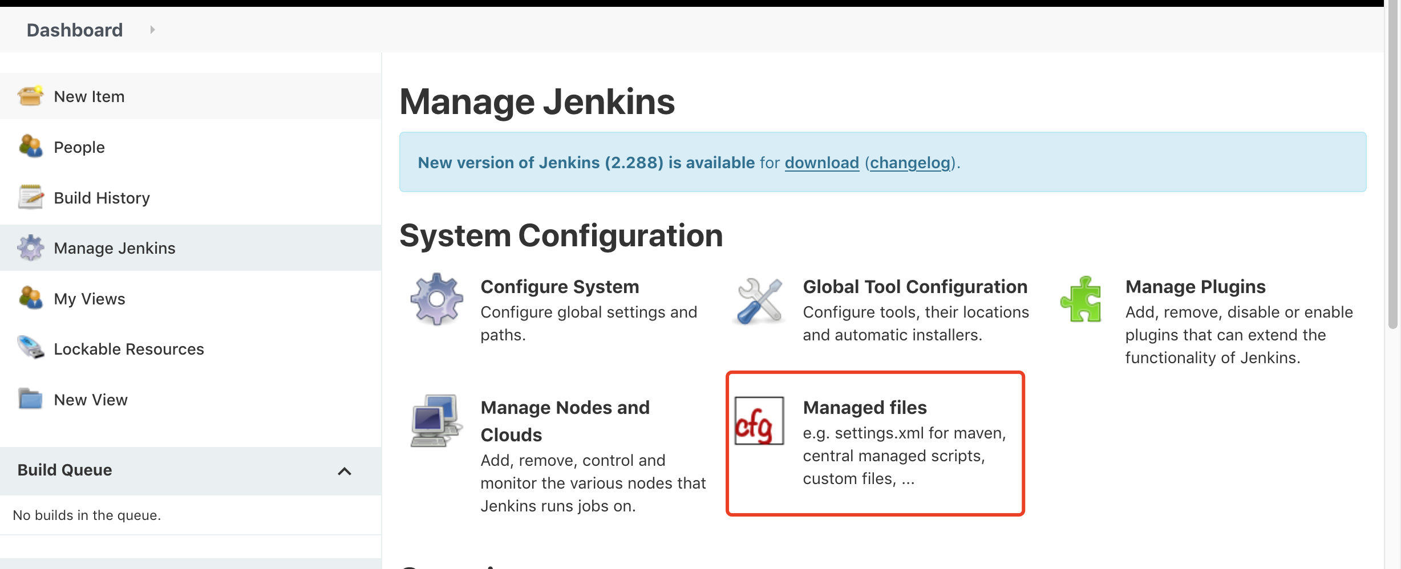Collapse the Build Queue panel

pos(345,471)
